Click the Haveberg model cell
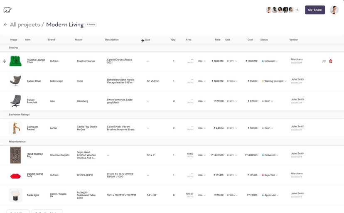Viewport: 344px width, 213px height. coord(83,101)
